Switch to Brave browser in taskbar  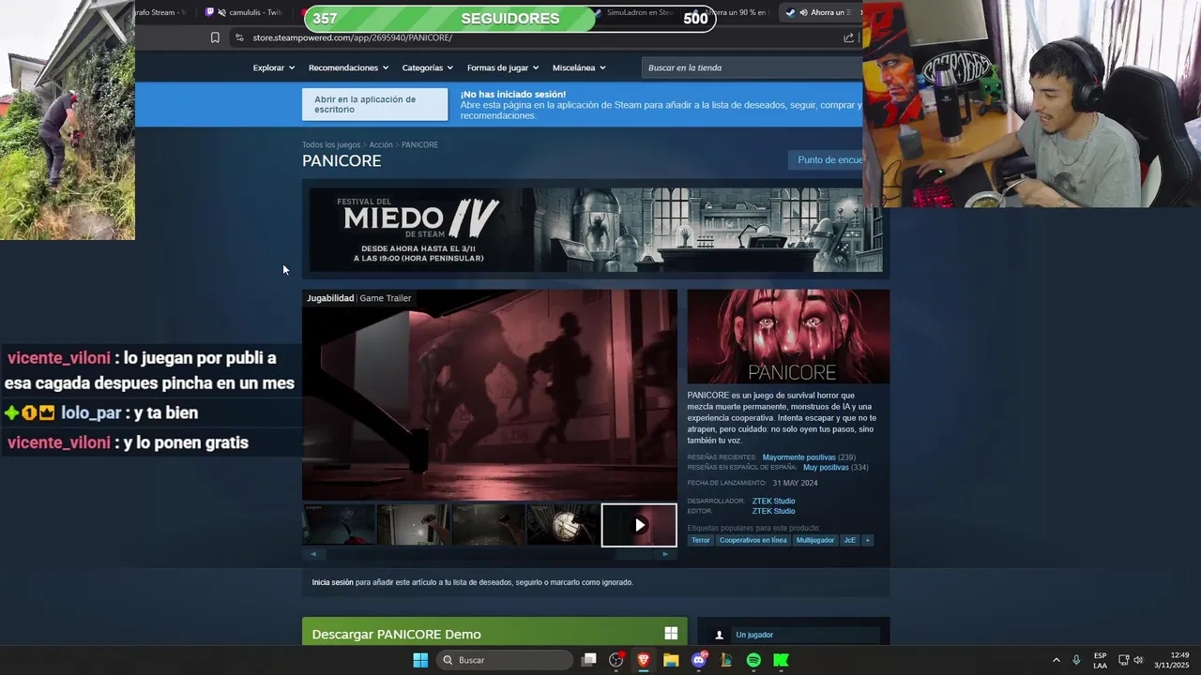[x=644, y=660]
